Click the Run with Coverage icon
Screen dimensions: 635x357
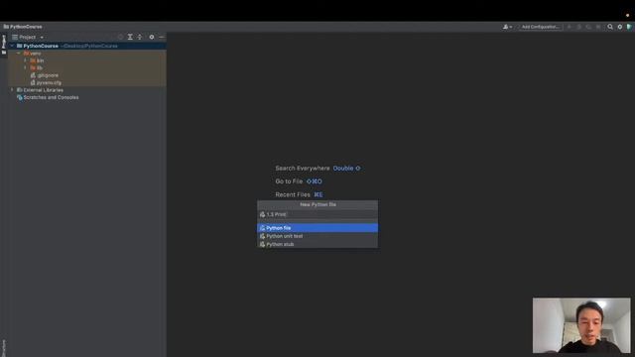588,27
